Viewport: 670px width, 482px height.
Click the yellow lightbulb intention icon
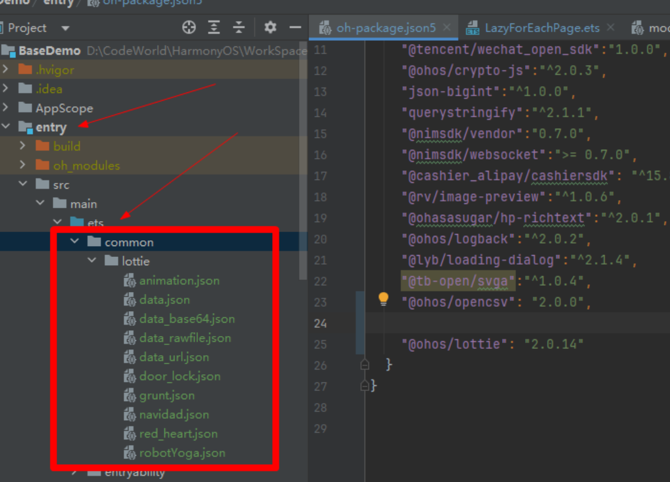coord(383,298)
